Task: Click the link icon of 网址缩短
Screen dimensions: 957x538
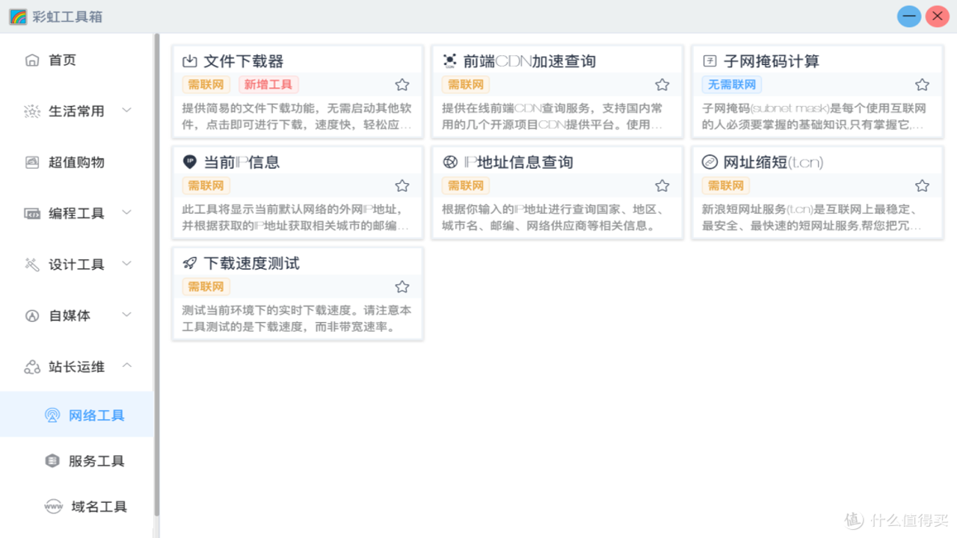Action: [710, 162]
